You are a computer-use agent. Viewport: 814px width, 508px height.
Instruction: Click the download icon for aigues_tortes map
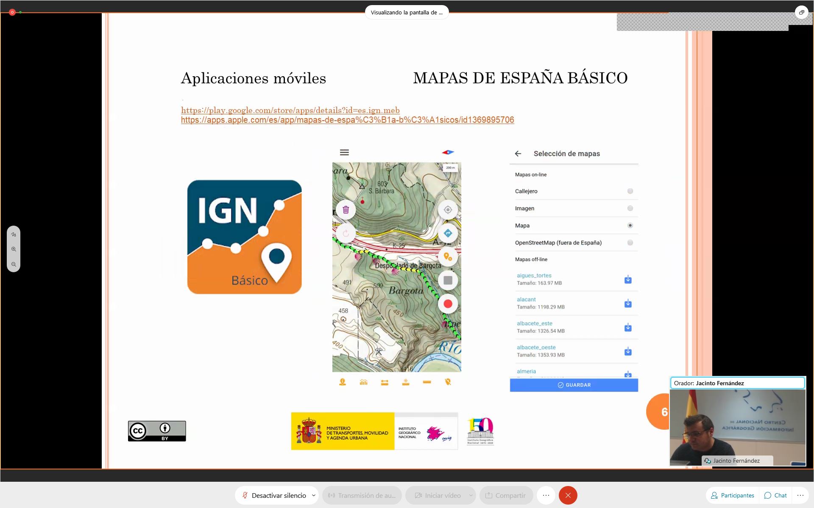pos(628,279)
